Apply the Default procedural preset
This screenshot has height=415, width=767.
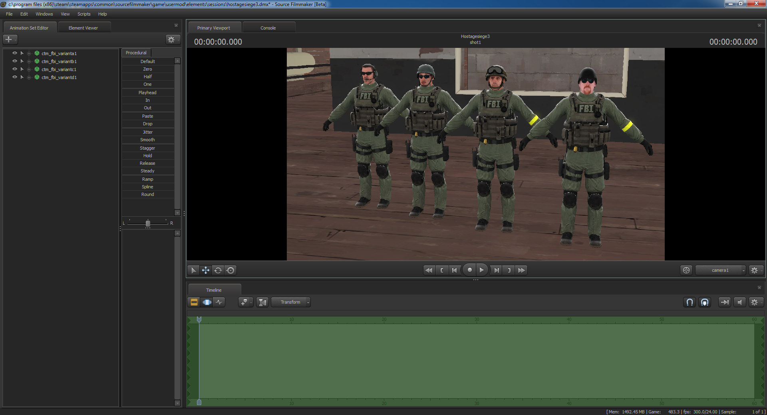click(148, 61)
